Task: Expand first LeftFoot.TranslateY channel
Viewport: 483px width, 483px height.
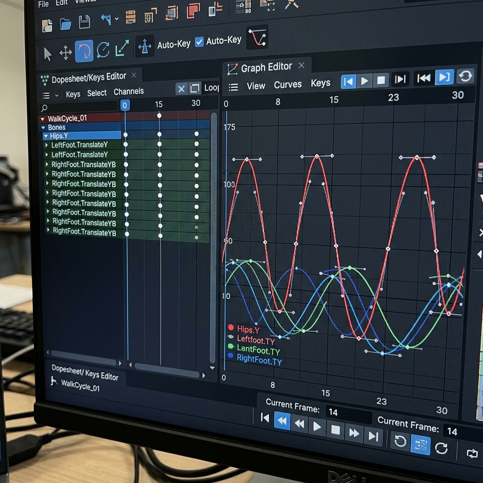Action: [x=47, y=145]
